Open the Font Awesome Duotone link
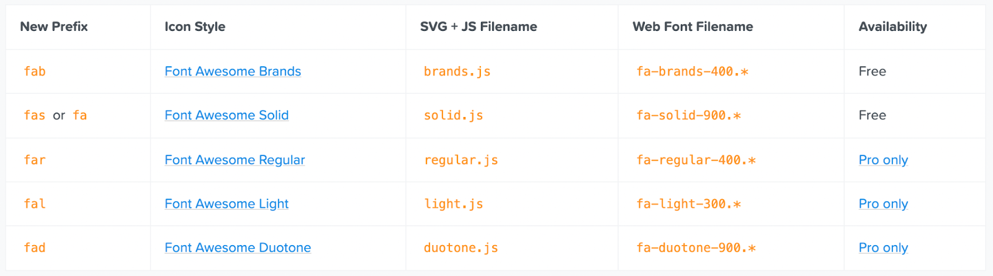Screen dimensions: 993x276 [x=238, y=248]
